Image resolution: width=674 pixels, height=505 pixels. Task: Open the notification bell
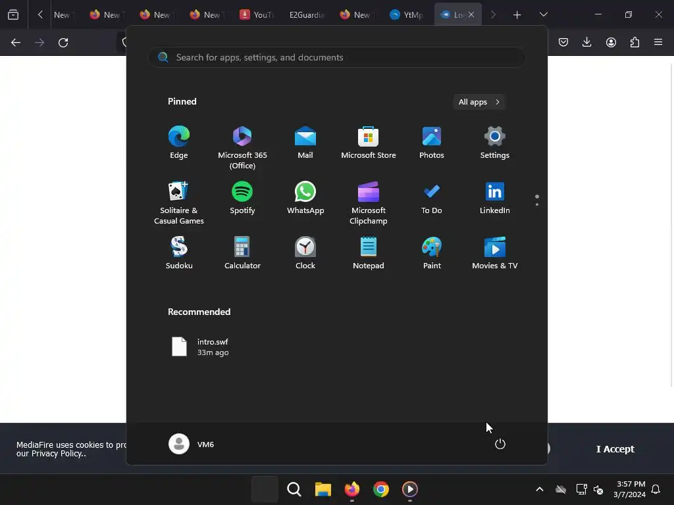(x=656, y=489)
